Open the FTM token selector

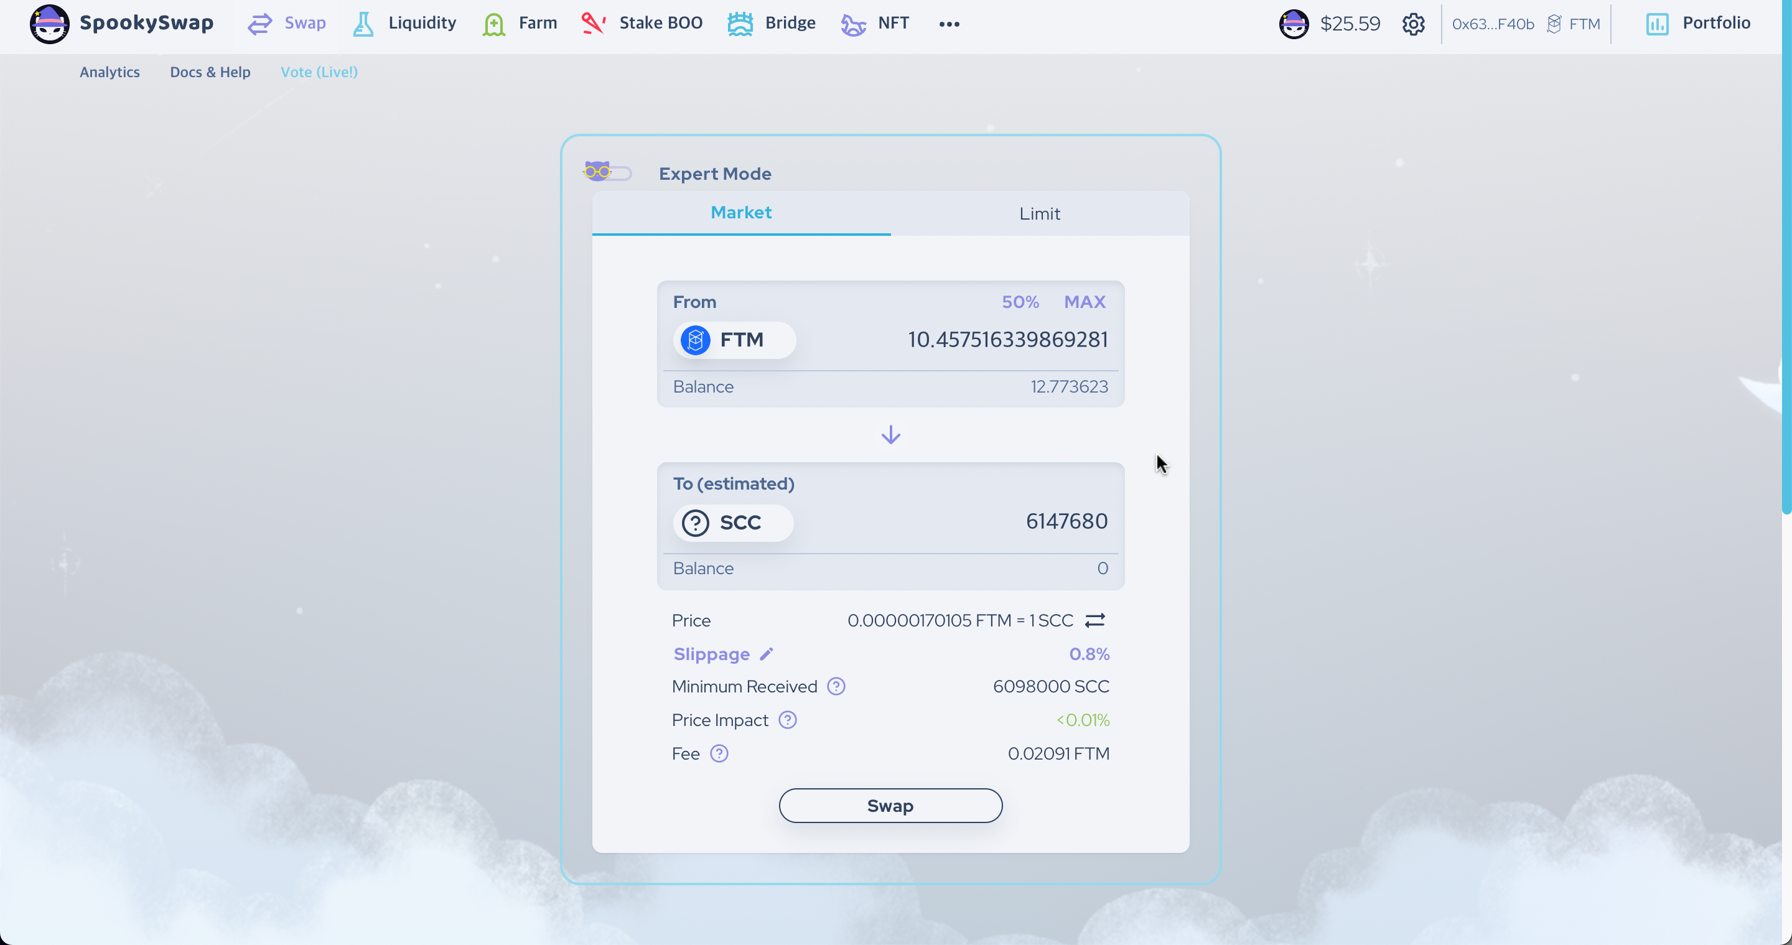point(734,340)
